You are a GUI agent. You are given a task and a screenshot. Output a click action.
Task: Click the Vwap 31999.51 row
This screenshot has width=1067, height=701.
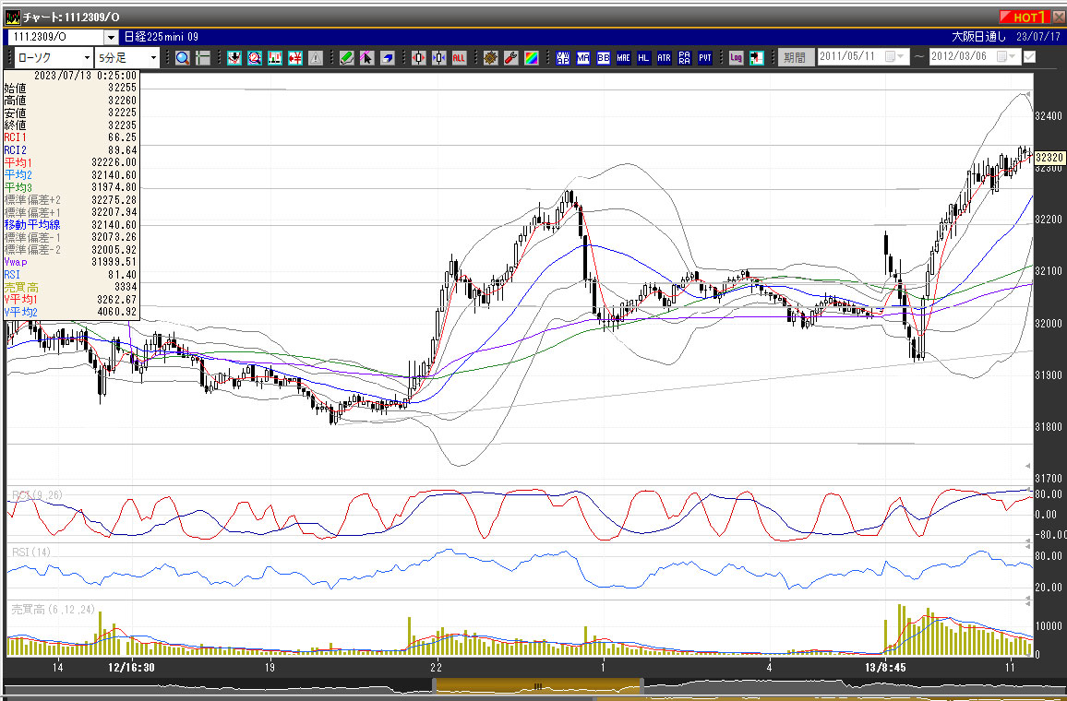(70, 262)
